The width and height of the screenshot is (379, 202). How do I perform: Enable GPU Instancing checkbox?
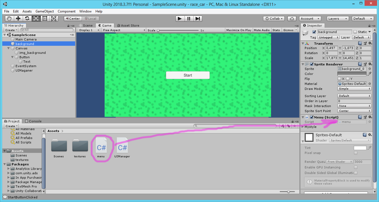[356, 167]
